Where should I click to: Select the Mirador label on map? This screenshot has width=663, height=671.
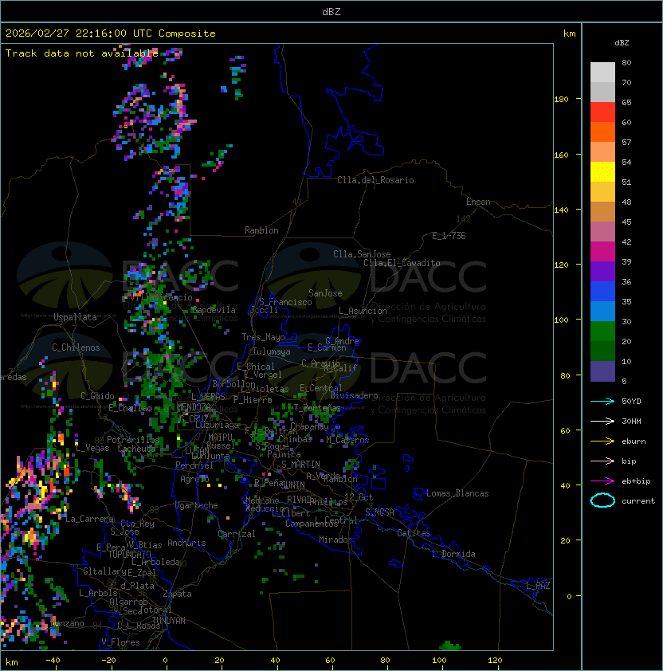(x=336, y=540)
